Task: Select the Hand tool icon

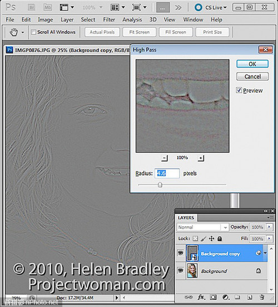Action: click(14, 32)
